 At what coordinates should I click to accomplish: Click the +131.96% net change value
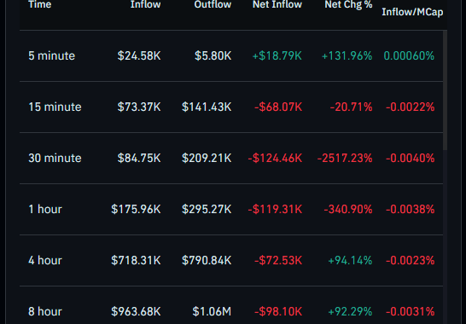click(x=347, y=55)
